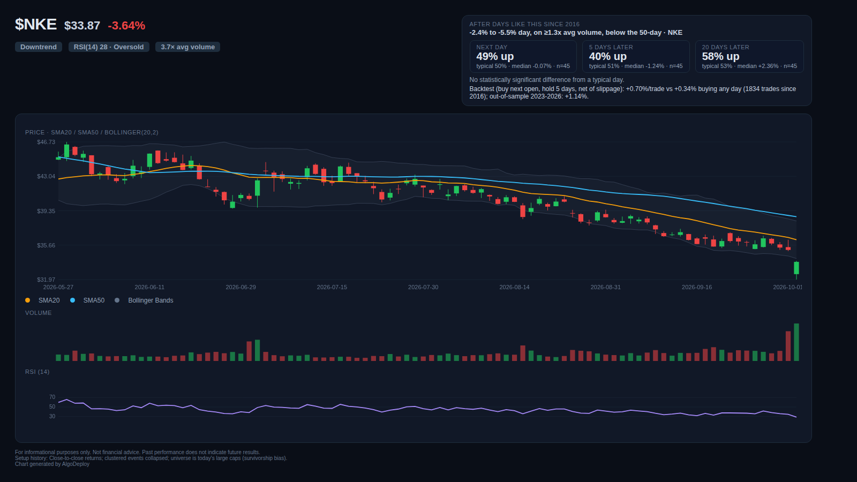857x482 pixels.
Task: Select the Downtrend badge
Action: click(39, 47)
